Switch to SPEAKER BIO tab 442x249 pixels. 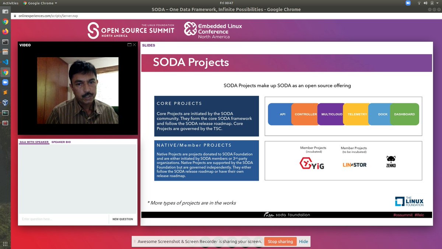click(x=61, y=142)
